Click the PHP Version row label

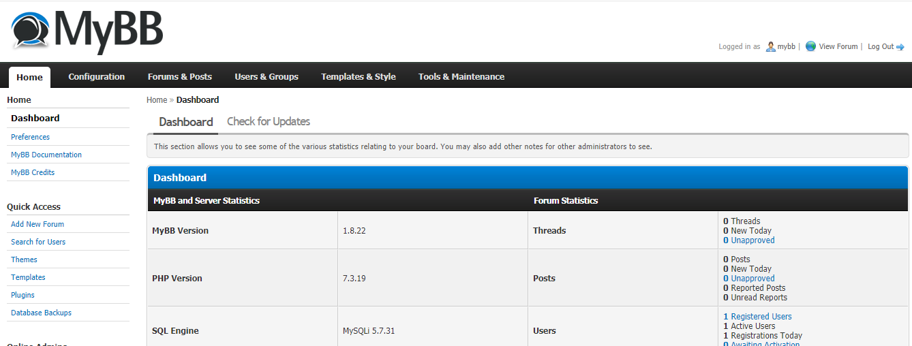[177, 279]
